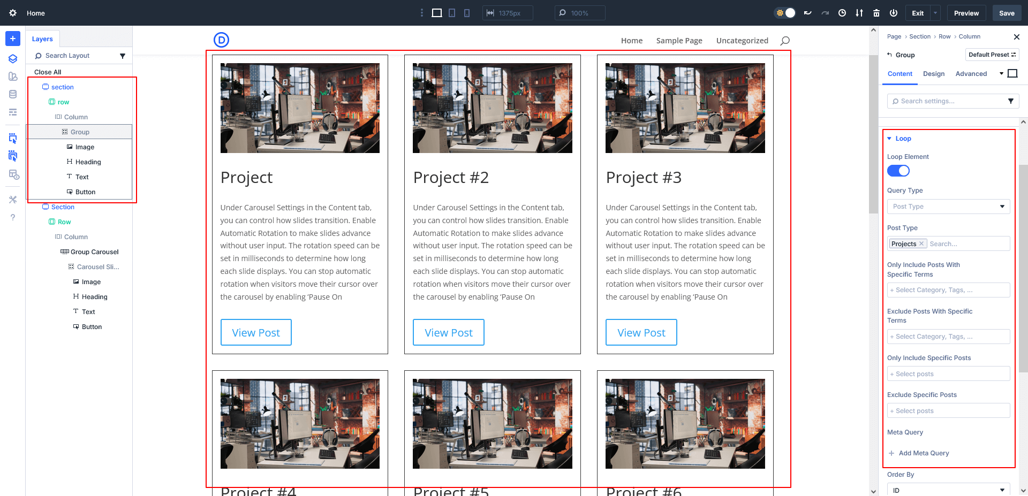
Task: Click the Add New Element plus icon
Action: [x=13, y=39]
